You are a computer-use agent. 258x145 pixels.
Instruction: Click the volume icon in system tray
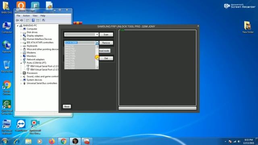coord(239,141)
